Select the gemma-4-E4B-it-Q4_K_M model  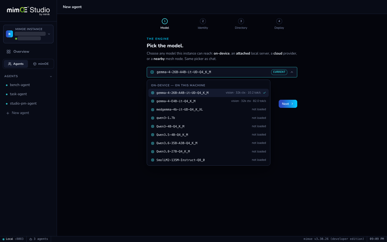[209, 101]
